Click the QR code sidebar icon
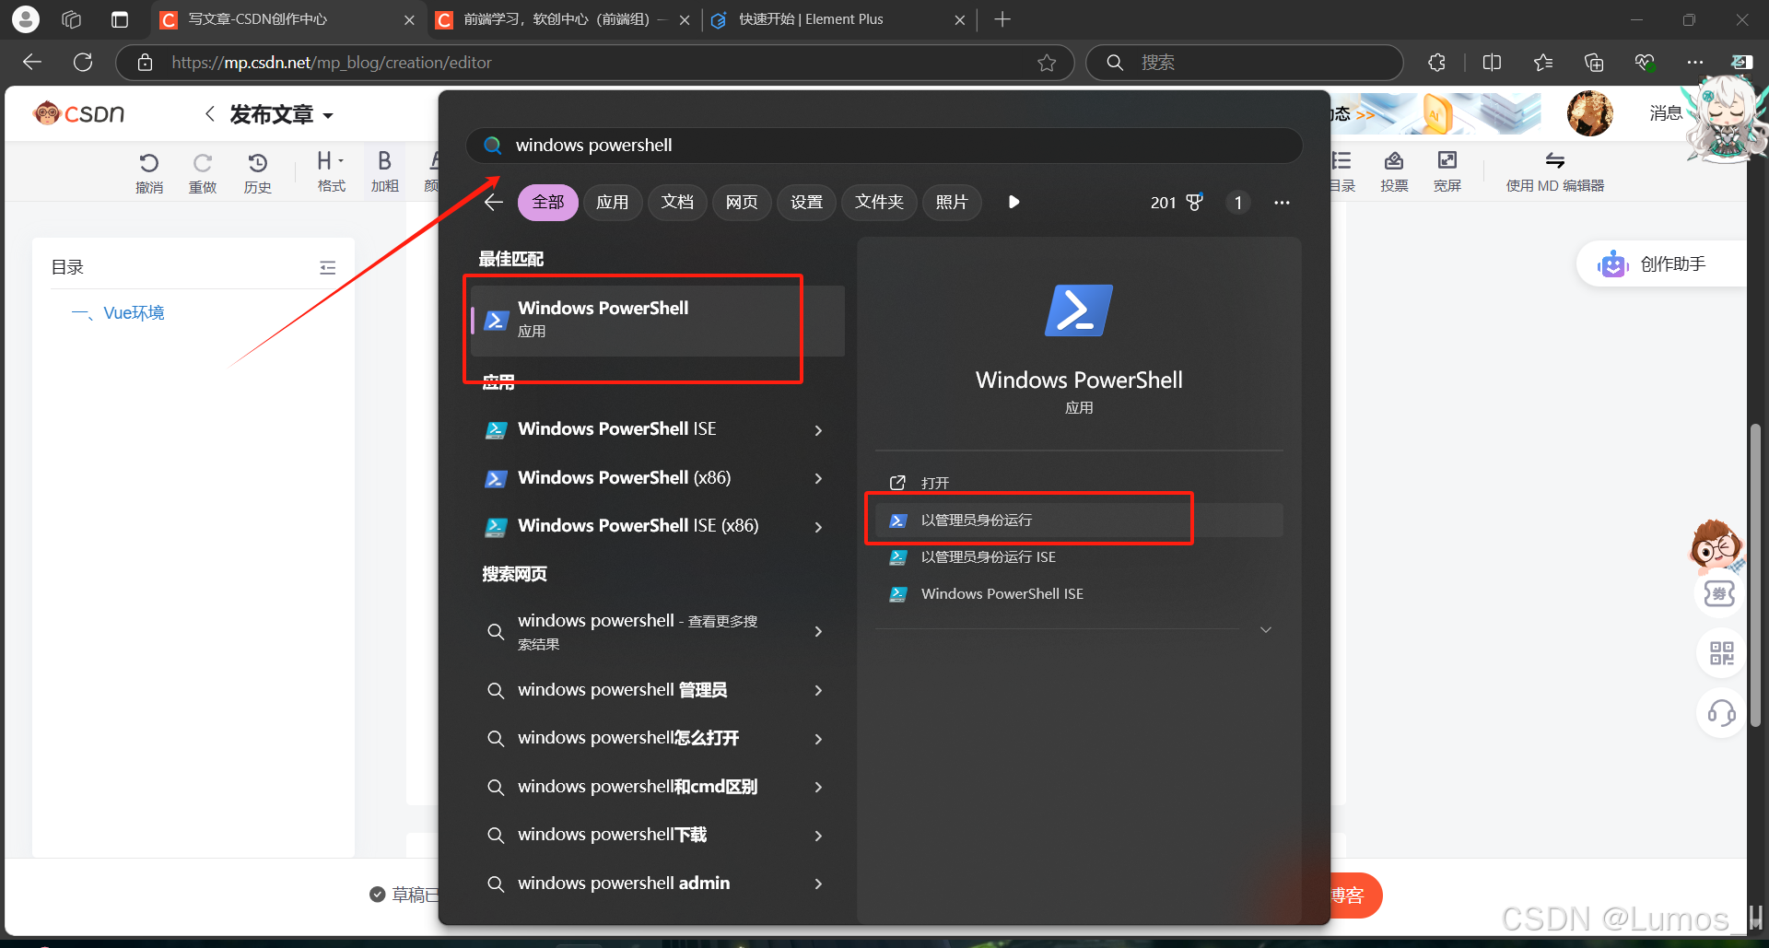Image resolution: width=1769 pixels, height=948 pixels. 1721,653
